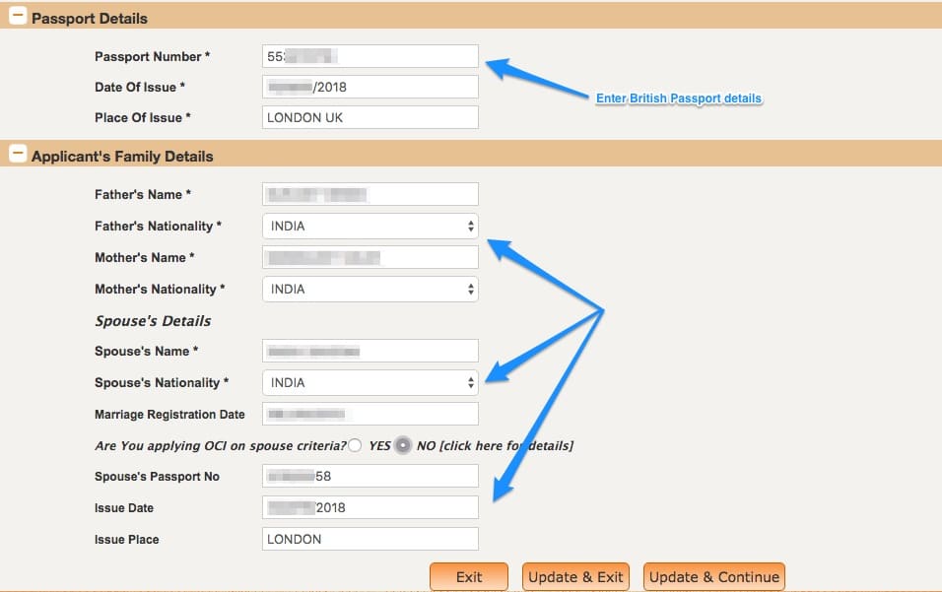Image resolution: width=942 pixels, height=592 pixels.
Task: Focus the Date Of Issue field
Action: pos(370,87)
